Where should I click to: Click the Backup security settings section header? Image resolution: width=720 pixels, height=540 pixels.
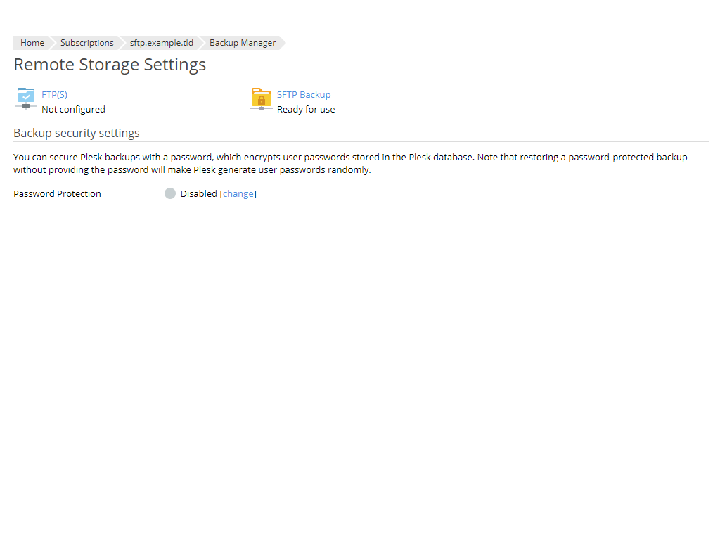[x=76, y=133]
